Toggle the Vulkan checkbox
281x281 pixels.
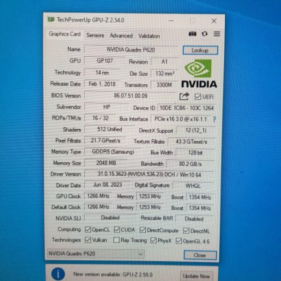[x=88, y=240]
